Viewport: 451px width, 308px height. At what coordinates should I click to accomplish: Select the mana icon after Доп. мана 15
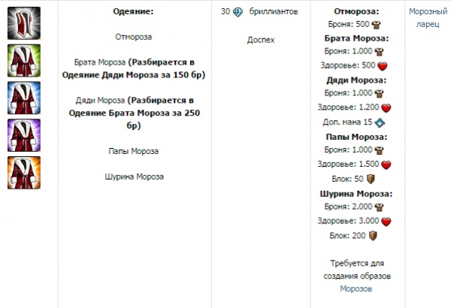coord(380,122)
